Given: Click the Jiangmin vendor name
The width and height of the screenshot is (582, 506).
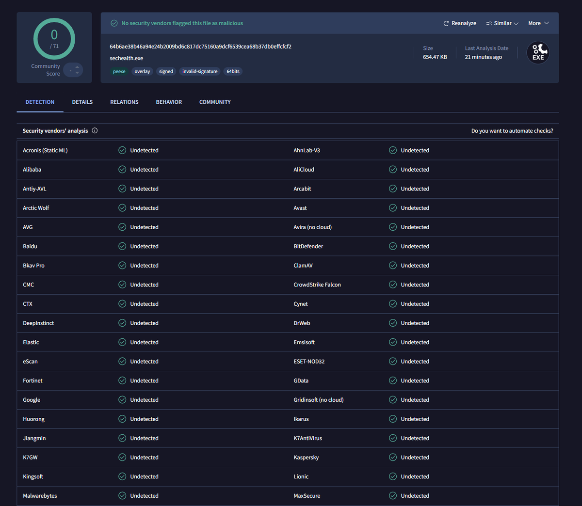Looking at the screenshot, I should click(34, 438).
